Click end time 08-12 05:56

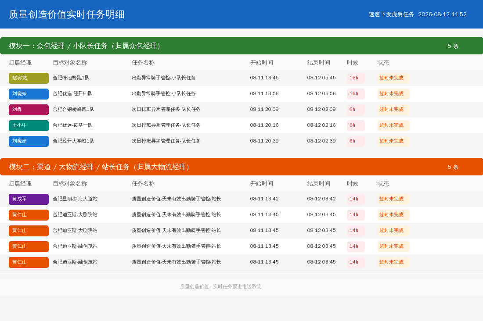[321, 93]
